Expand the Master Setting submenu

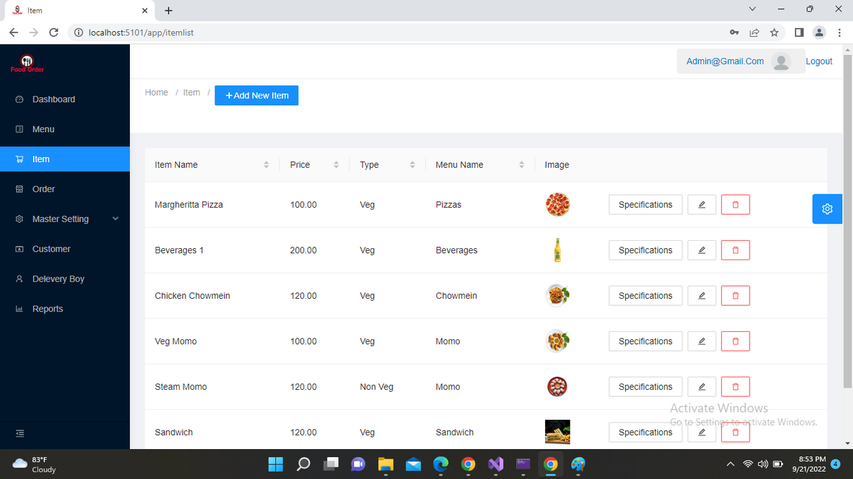tap(65, 219)
